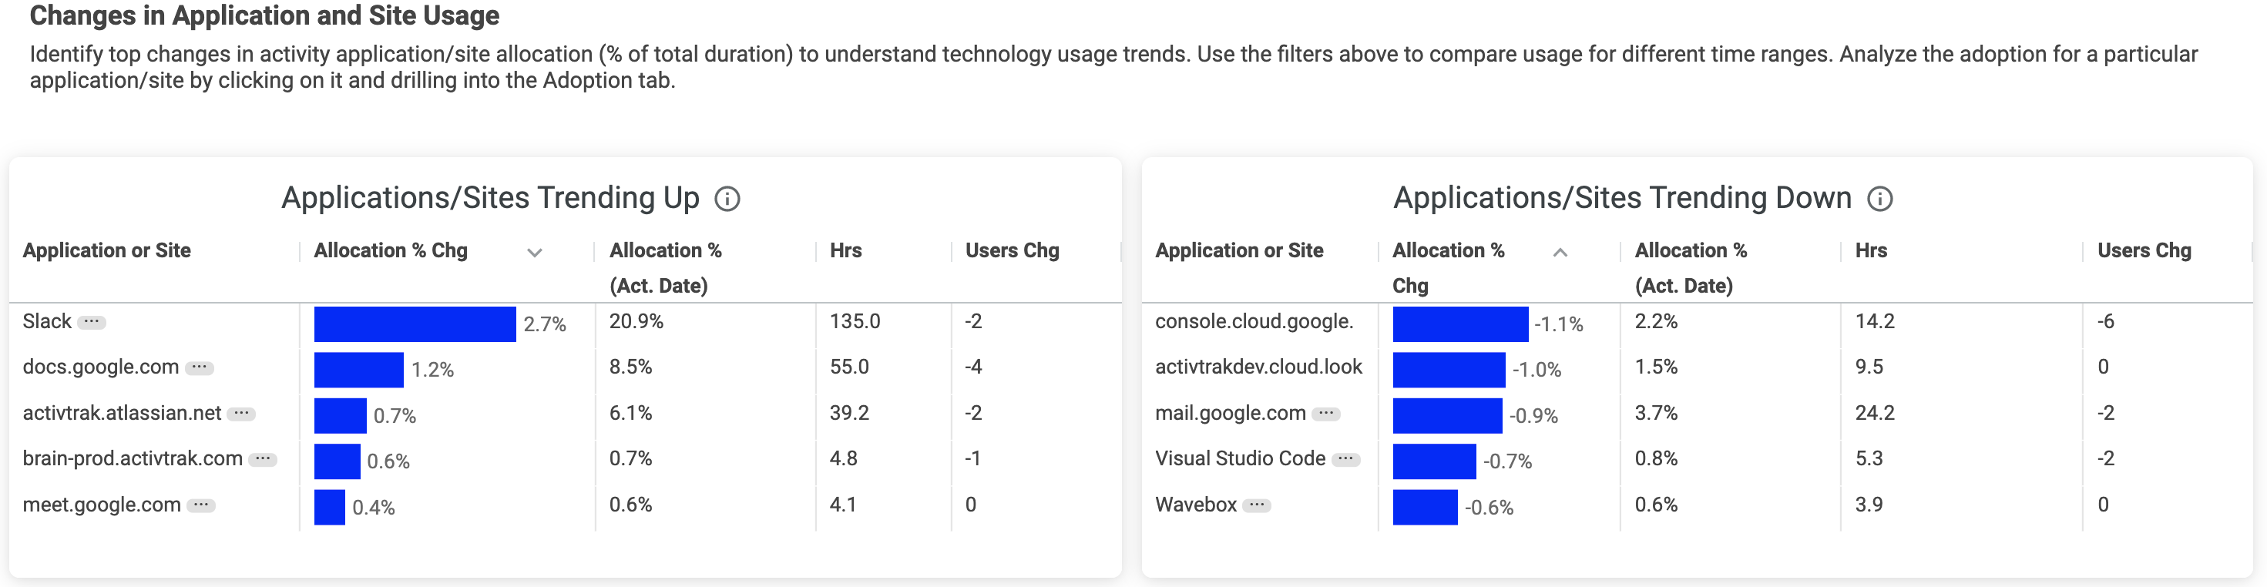Image resolution: width=2267 pixels, height=587 pixels.
Task: Sort Trending Up table by Users Chg
Action: pos(1012,251)
